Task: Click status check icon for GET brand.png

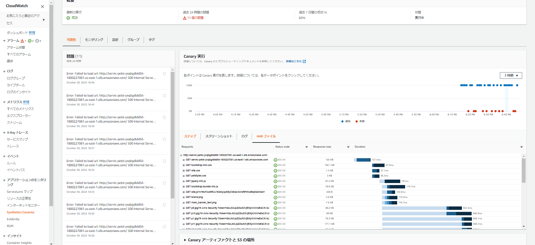Action: tap(275, 198)
